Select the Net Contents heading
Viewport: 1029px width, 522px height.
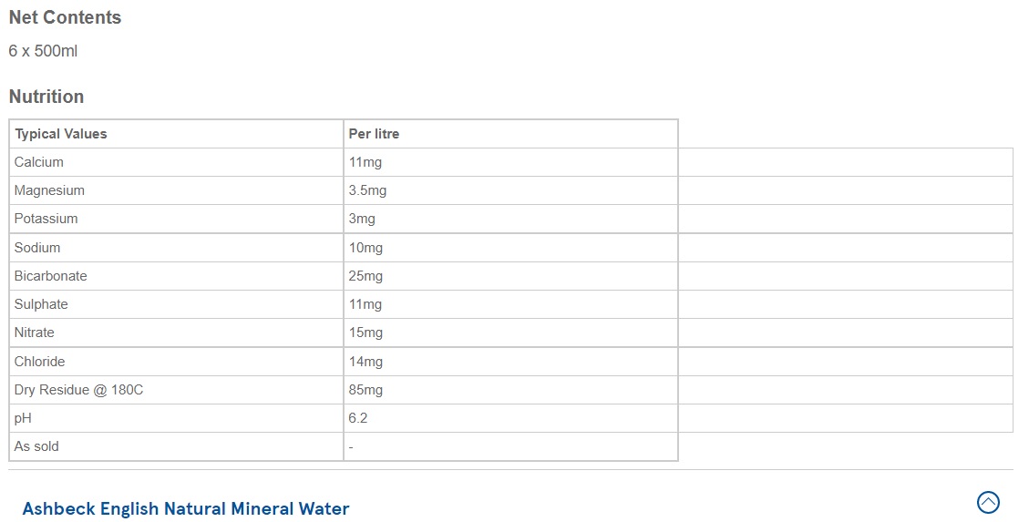(65, 17)
